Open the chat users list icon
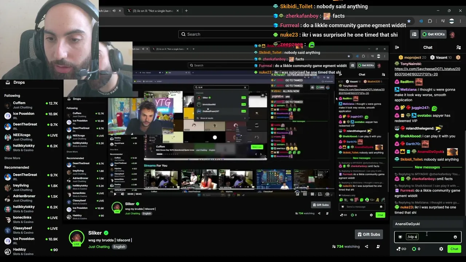Image resolution: width=466 pixels, height=262 pixels. pyautogui.click(x=458, y=47)
